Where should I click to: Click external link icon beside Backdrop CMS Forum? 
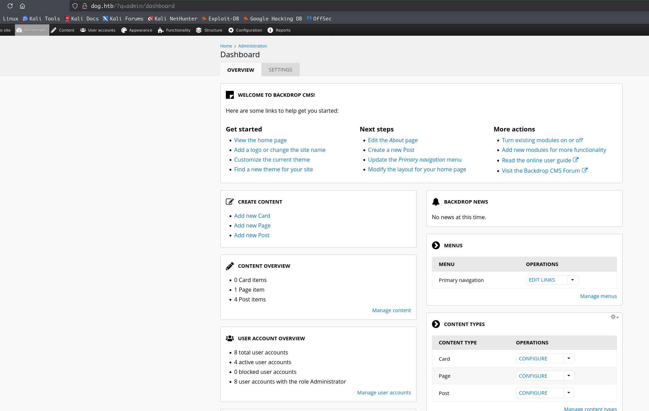[585, 170]
